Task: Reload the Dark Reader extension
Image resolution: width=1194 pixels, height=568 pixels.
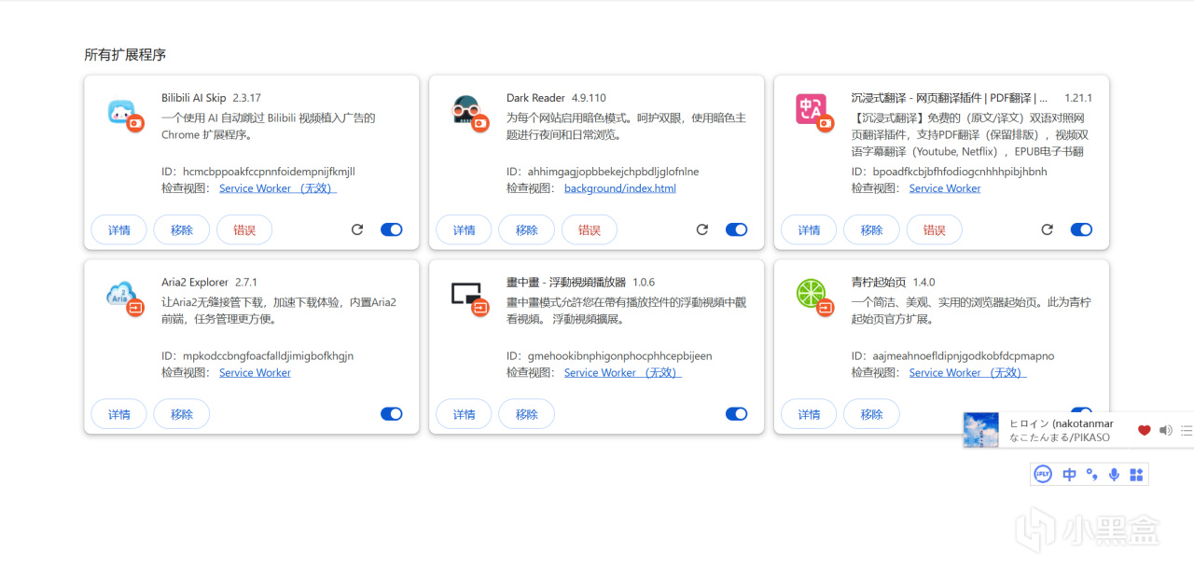Action: point(702,229)
